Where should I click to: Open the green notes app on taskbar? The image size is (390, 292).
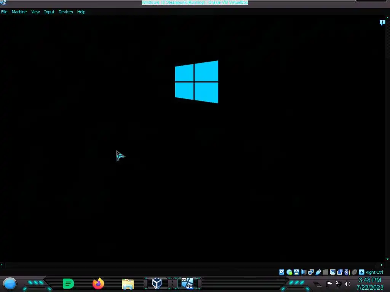tap(69, 284)
